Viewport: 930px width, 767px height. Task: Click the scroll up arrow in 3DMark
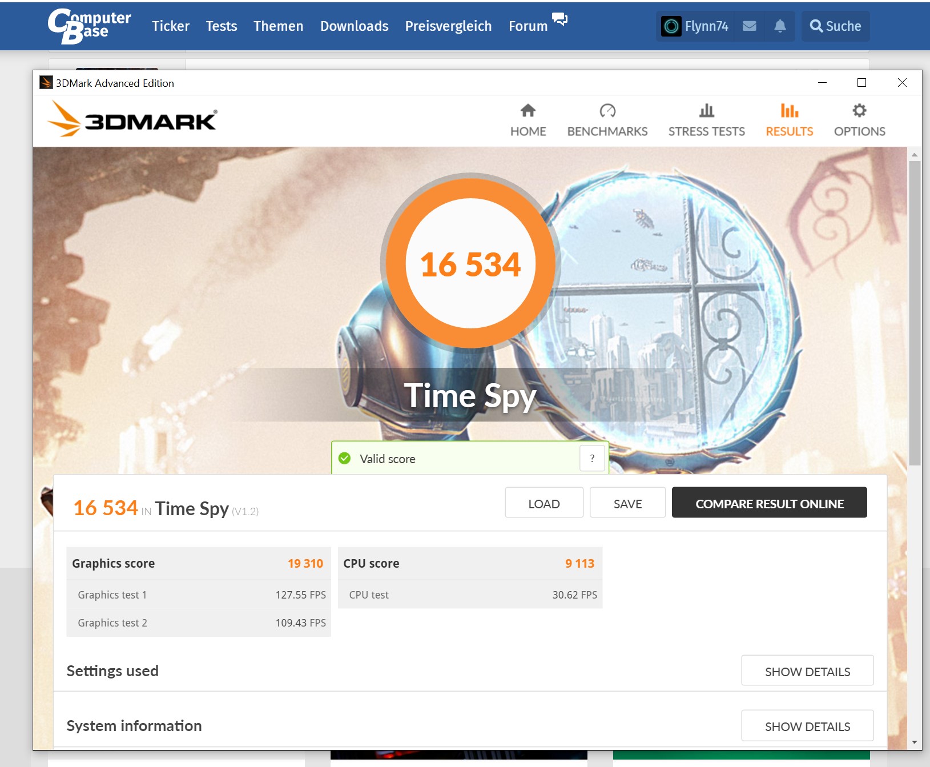click(x=915, y=154)
